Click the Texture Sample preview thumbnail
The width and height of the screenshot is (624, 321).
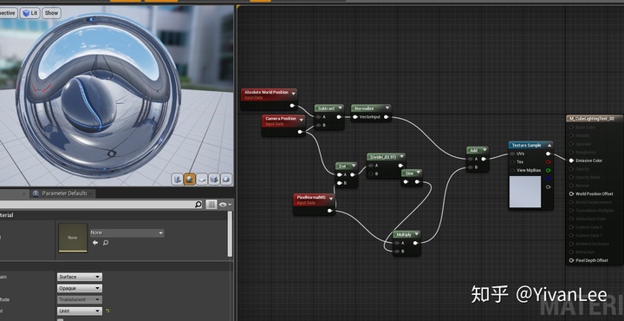tap(525, 192)
